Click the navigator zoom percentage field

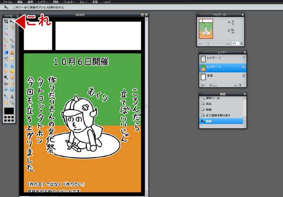[235, 44]
